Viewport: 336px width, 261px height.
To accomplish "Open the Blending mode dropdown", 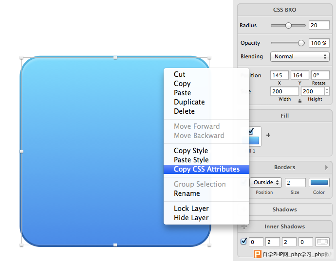I will (299, 56).
